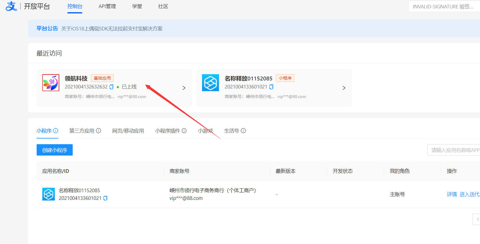Screen dimensions: 480x244
Task: Copy app ID in the table row
Action: (105, 198)
